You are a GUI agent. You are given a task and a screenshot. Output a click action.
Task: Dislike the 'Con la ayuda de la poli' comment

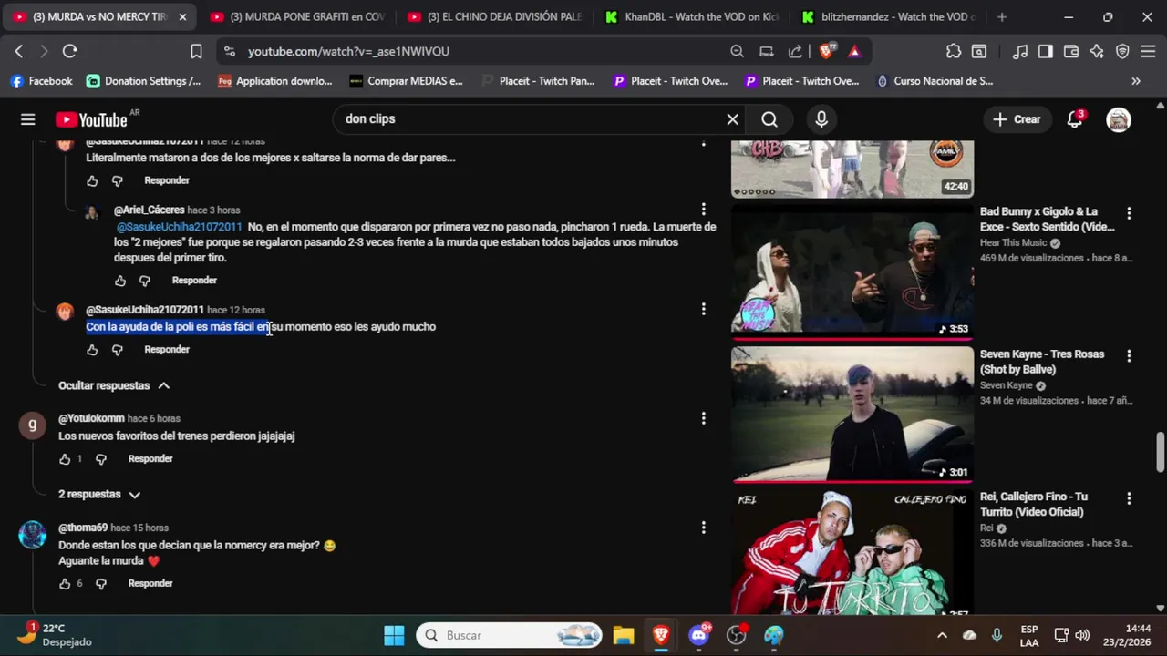point(117,350)
